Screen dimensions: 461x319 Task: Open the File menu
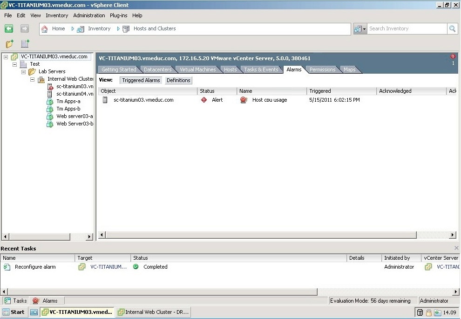[x=8, y=15]
